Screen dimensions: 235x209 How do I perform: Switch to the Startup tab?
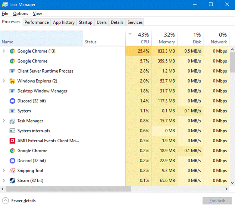click(86, 22)
